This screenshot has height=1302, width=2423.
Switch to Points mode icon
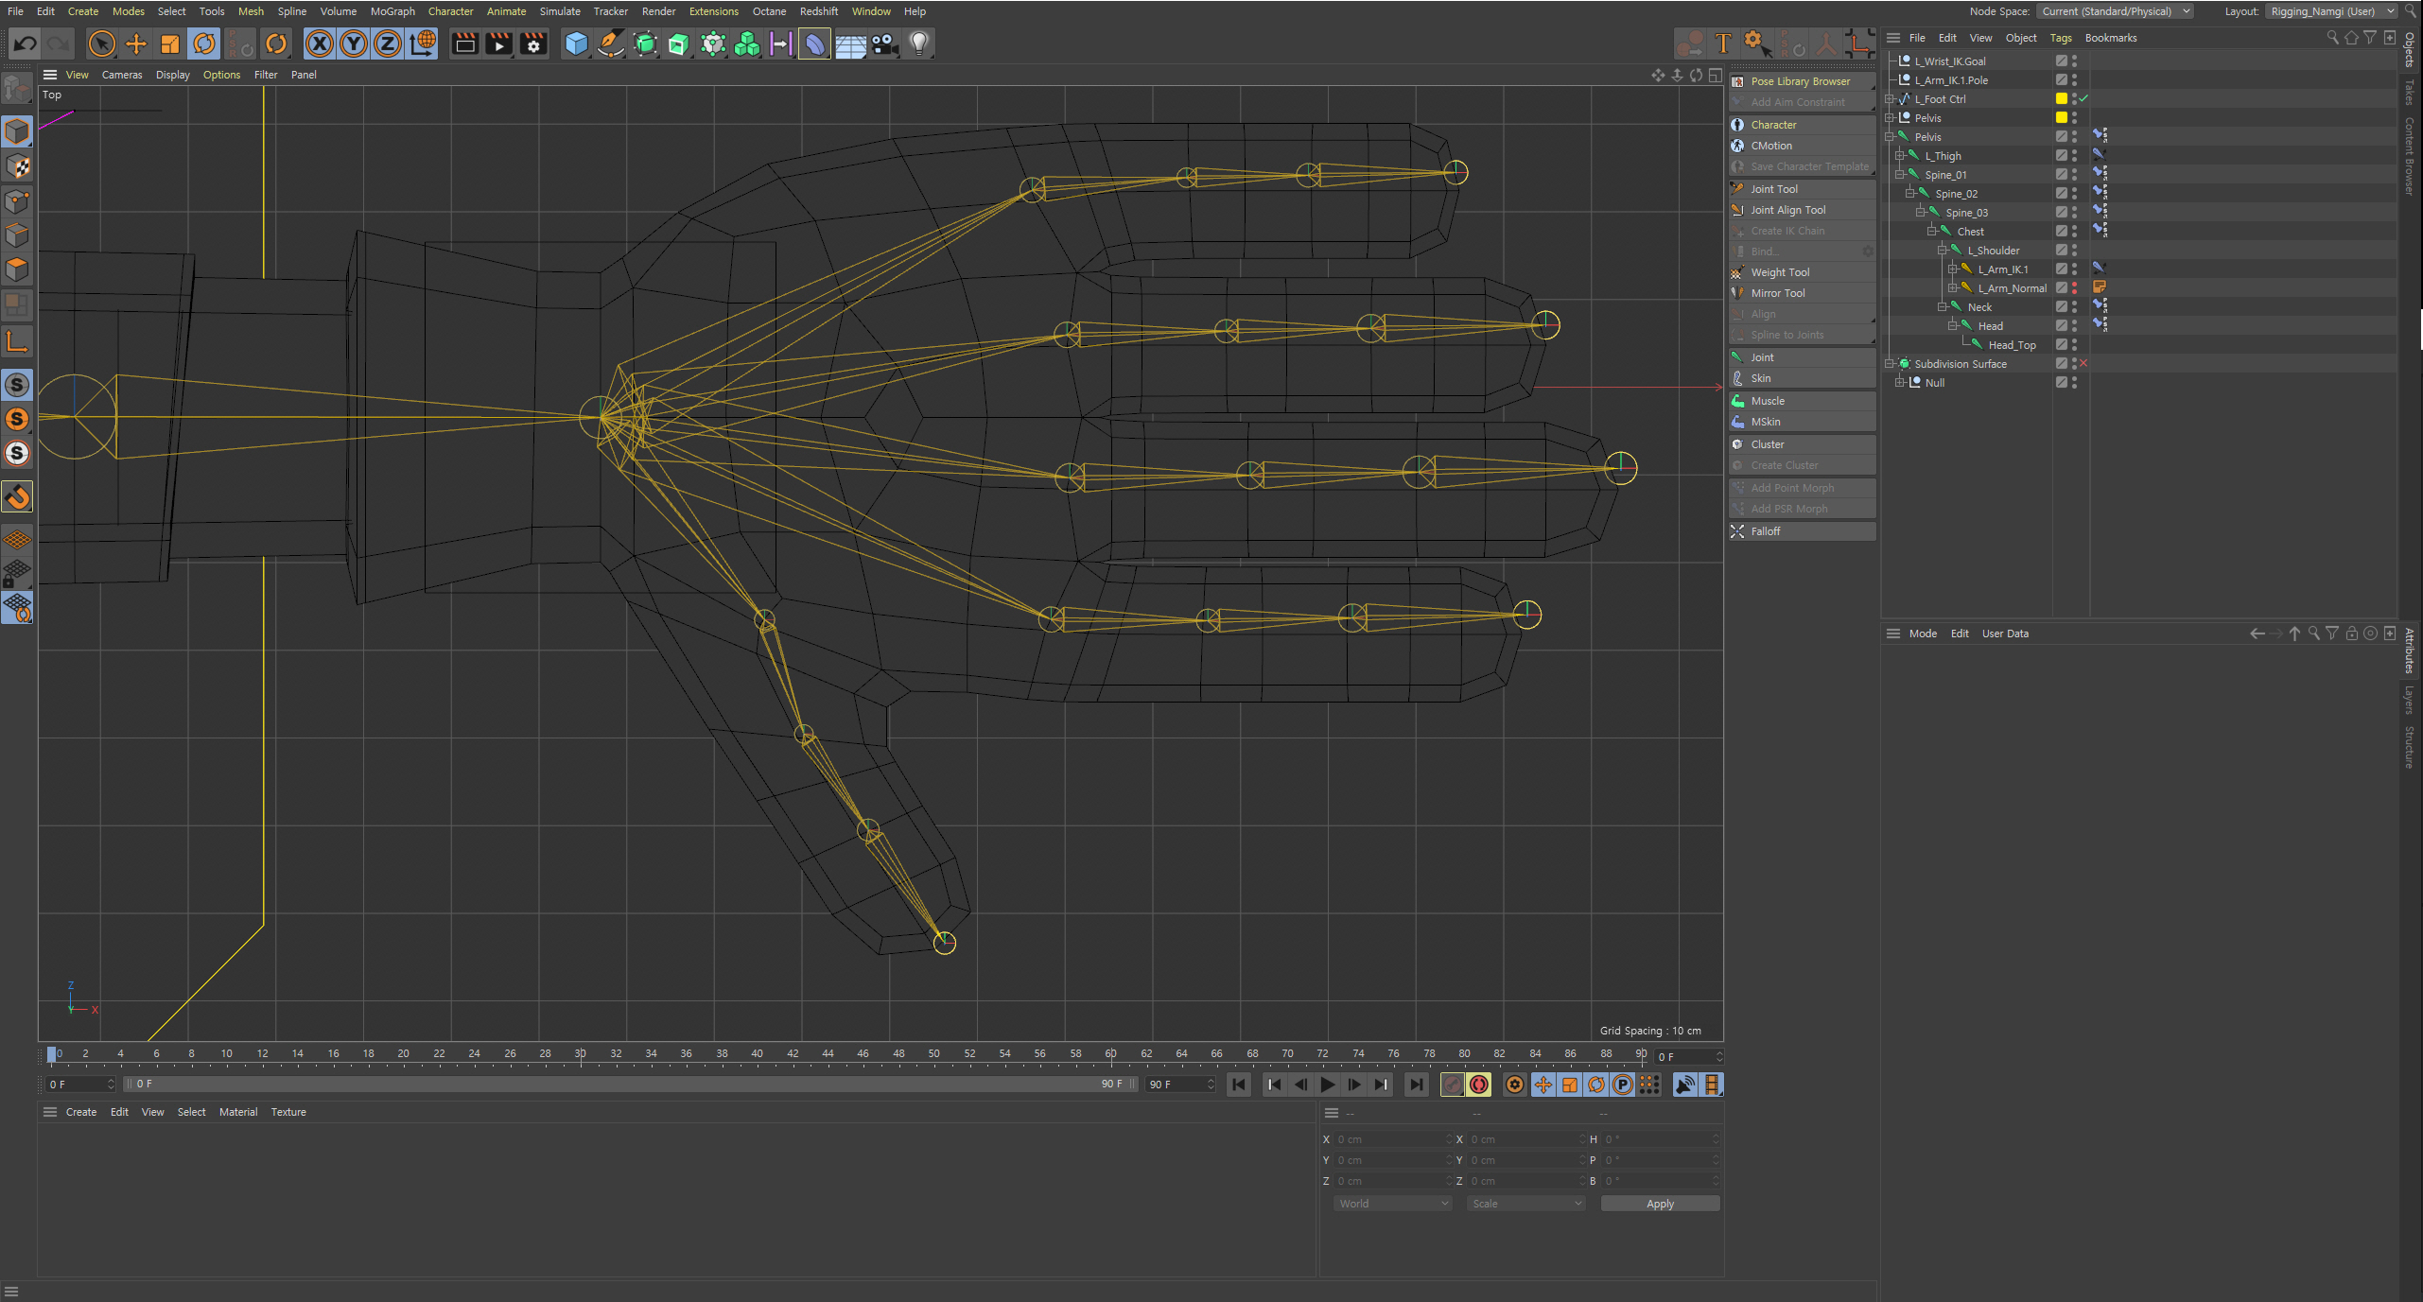[17, 201]
